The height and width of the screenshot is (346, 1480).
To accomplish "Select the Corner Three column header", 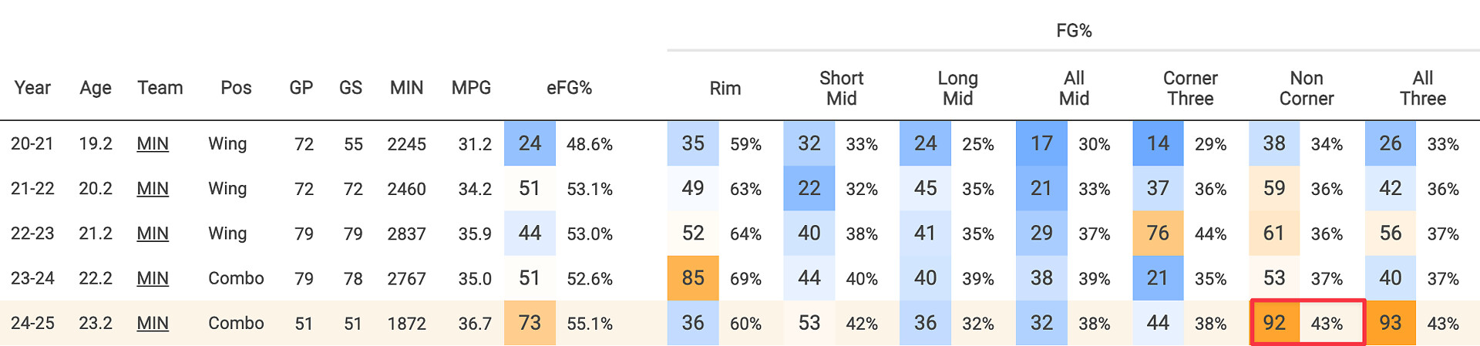I will tap(1190, 88).
